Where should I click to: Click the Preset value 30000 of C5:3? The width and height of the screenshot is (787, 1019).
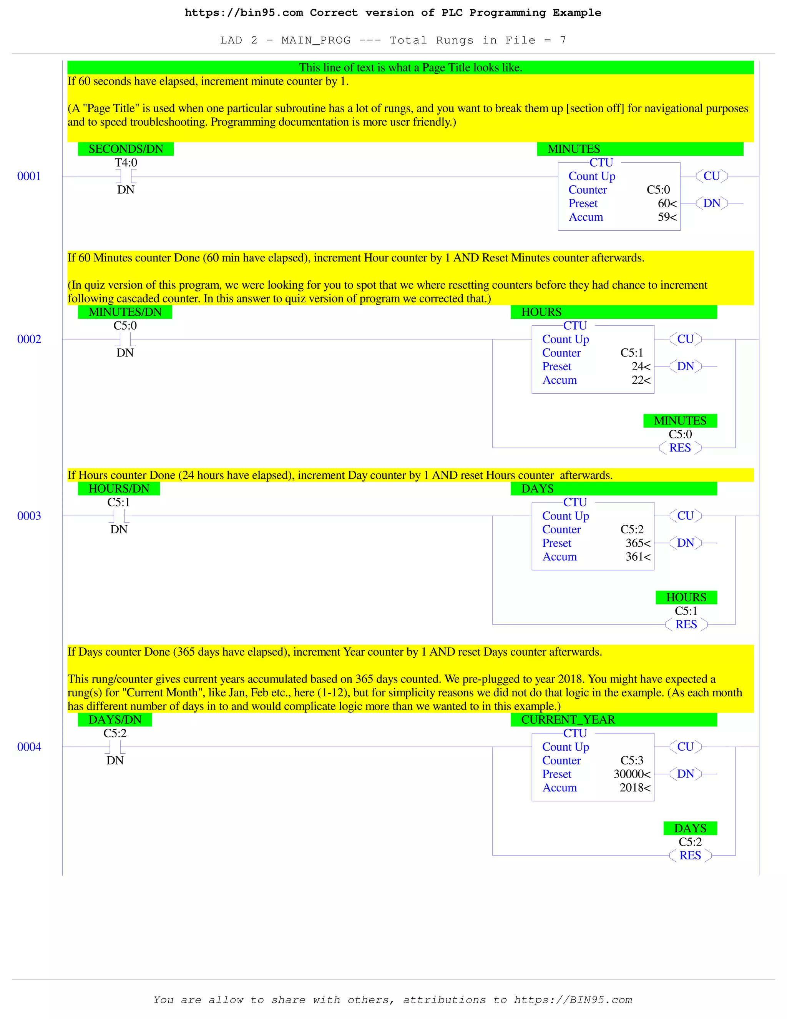pos(632,774)
